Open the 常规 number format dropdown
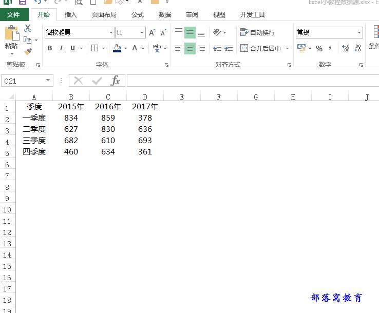The height and width of the screenshot is (313, 379). [359, 33]
